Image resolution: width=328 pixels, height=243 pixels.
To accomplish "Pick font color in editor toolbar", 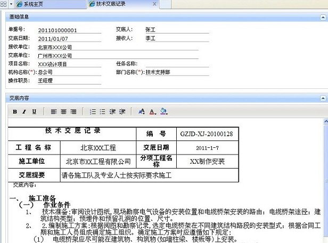I will [x=152, y=112].
